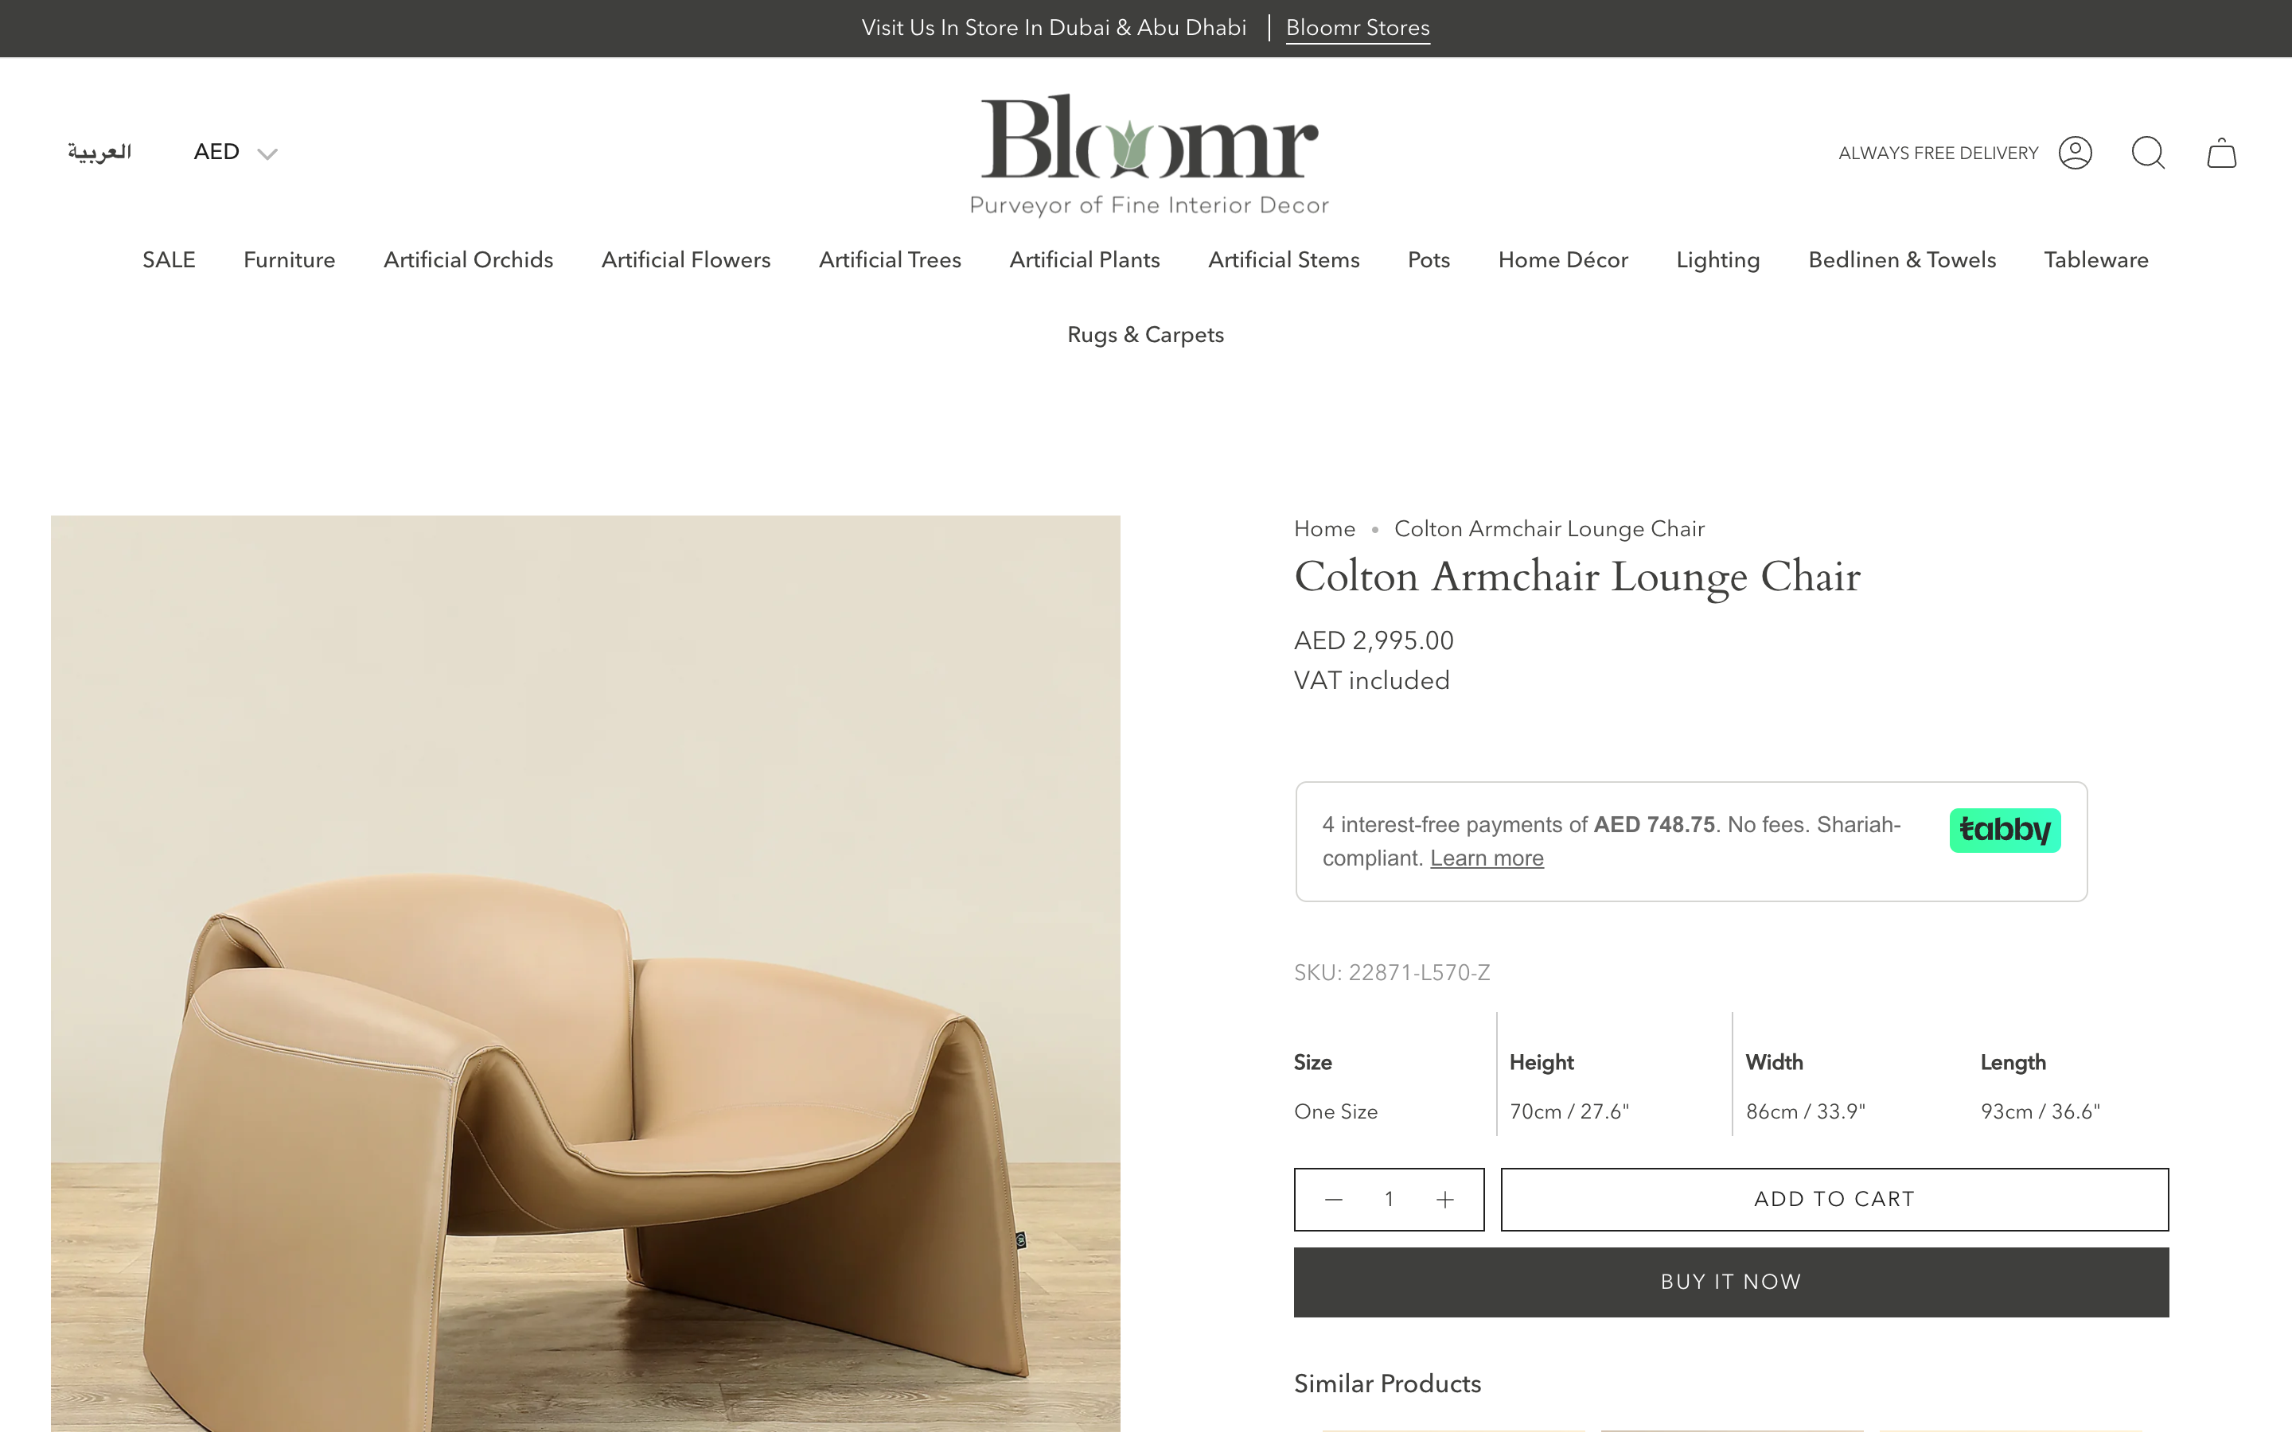This screenshot has height=1432, width=2292.
Task: Open the shopping bag cart icon
Action: coord(2221,154)
